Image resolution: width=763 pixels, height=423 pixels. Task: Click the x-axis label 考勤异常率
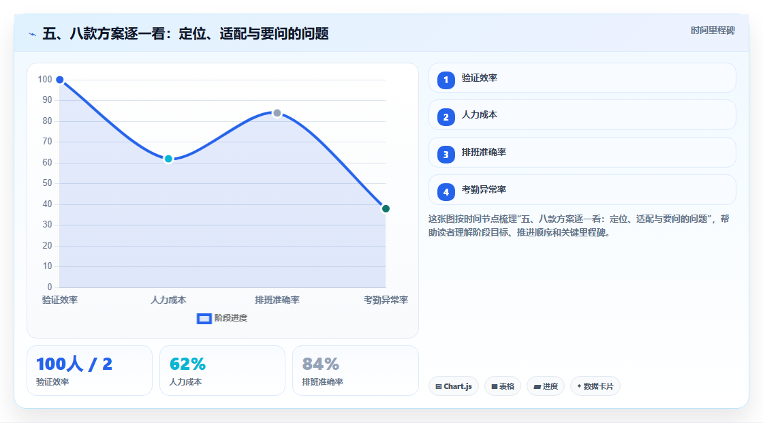coord(386,300)
